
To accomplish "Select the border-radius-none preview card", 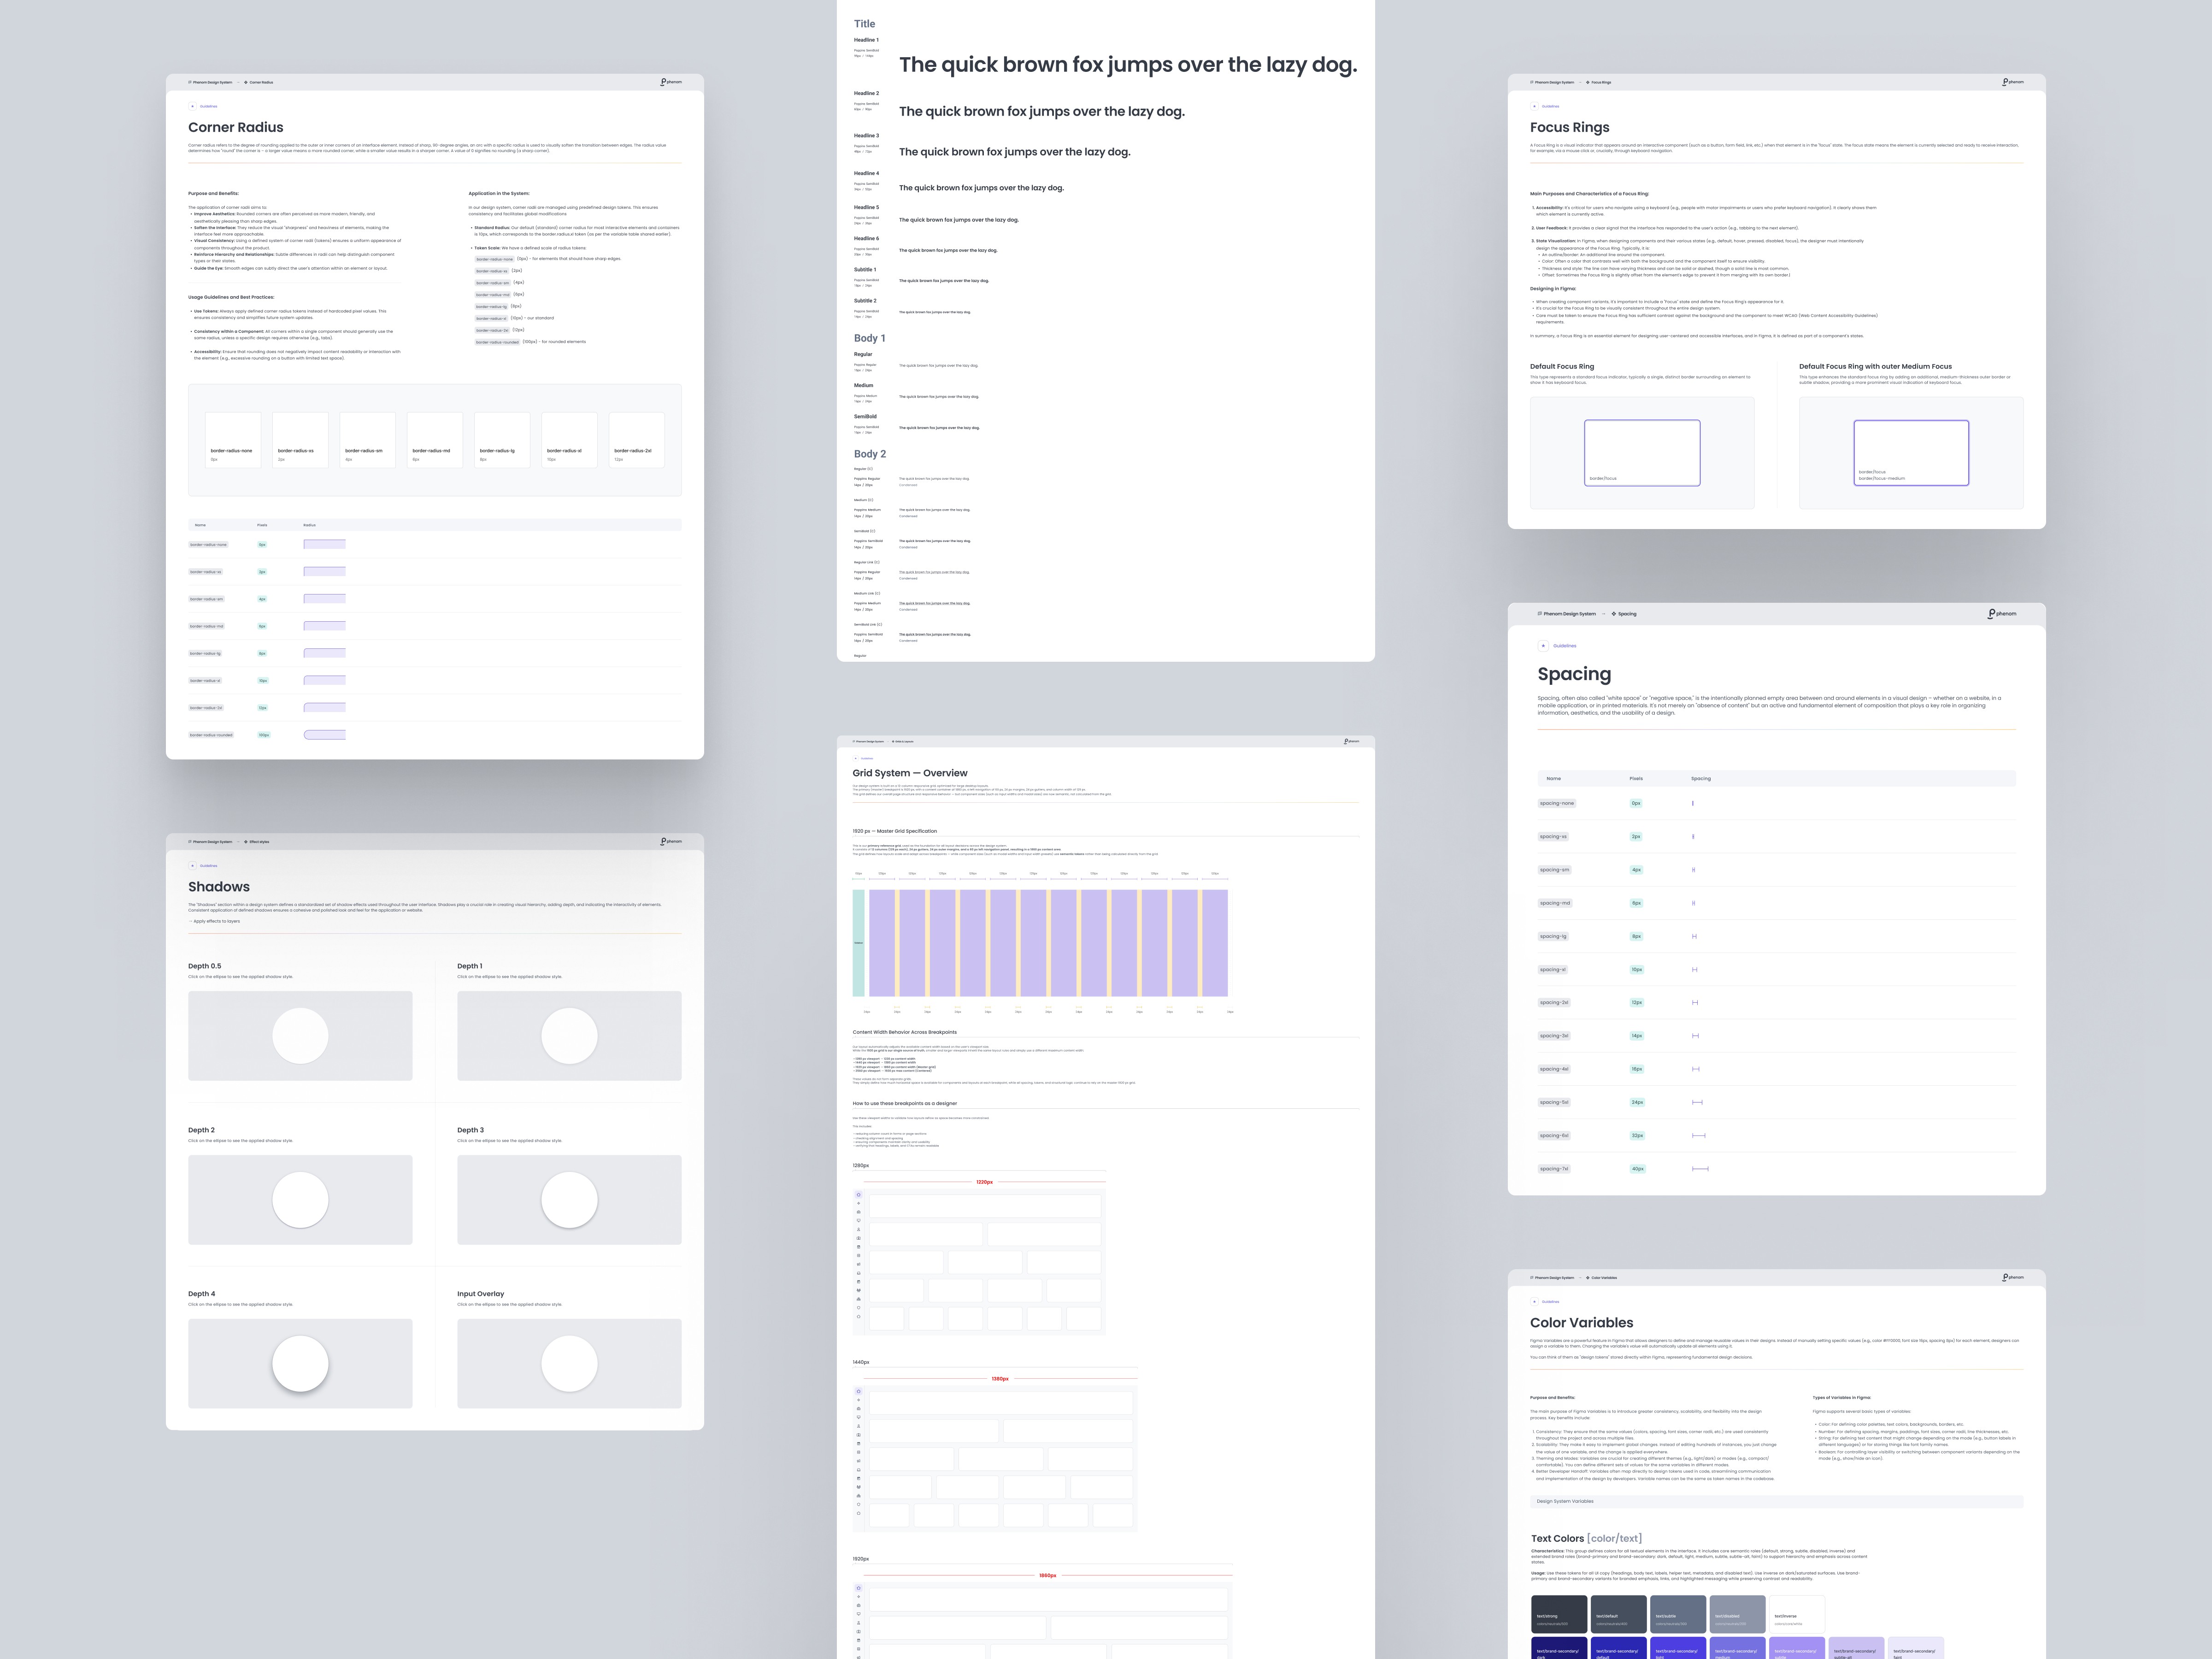I will pyautogui.click(x=233, y=440).
